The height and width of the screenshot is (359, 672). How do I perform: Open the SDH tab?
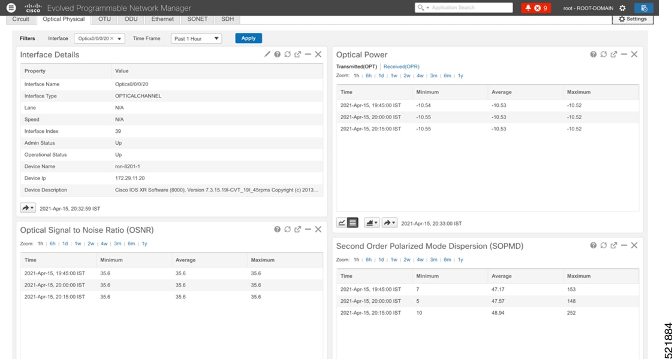point(228,19)
